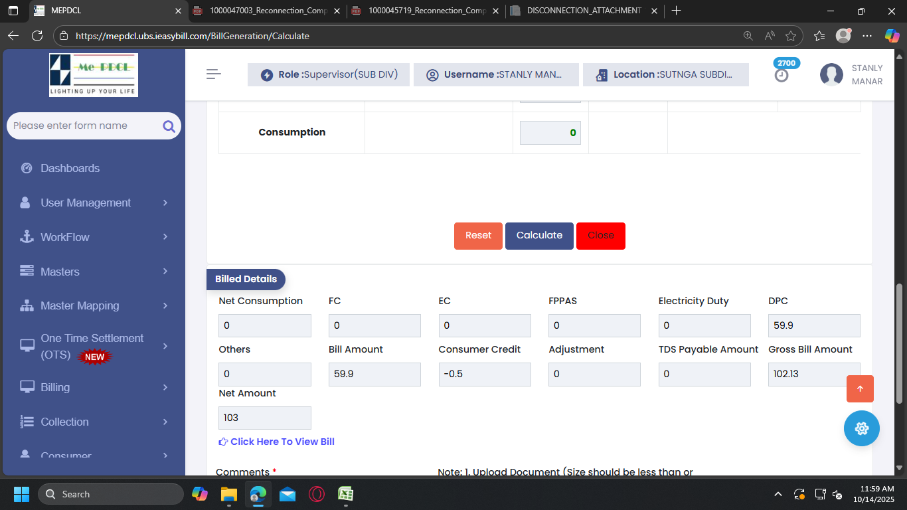Click the Net Amount field showing 103
Image resolution: width=907 pixels, height=510 pixels.
point(265,418)
